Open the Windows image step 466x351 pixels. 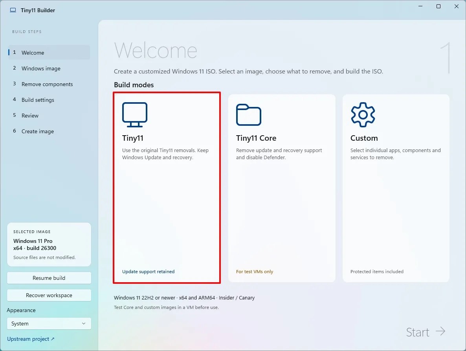[x=49, y=68]
